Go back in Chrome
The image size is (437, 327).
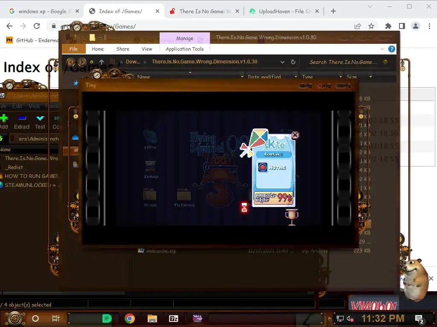(x=9, y=26)
